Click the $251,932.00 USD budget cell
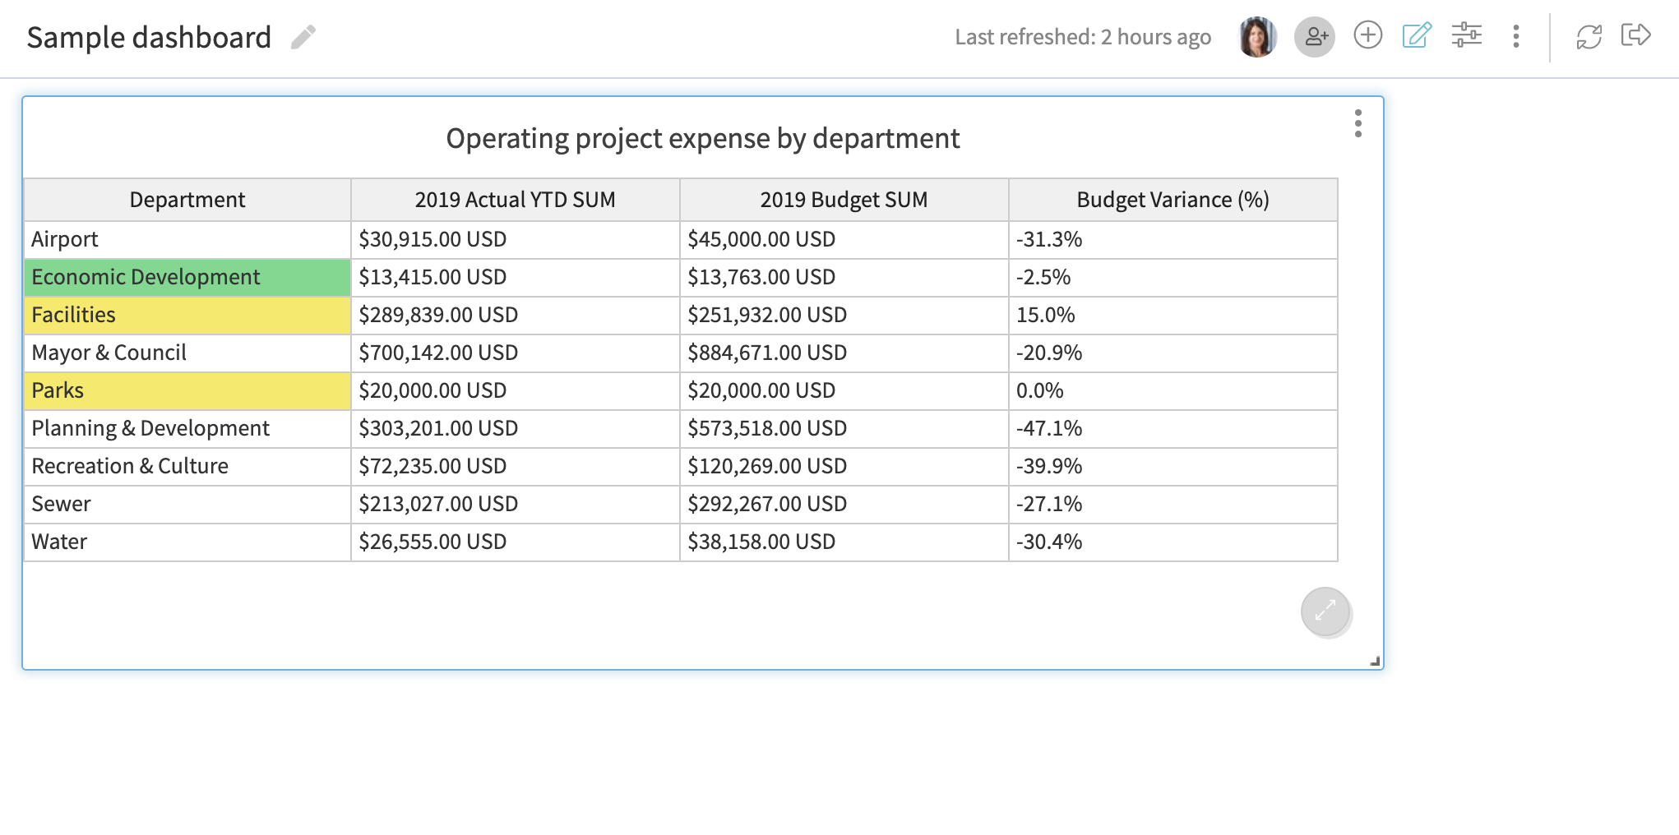 pyautogui.click(x=844, y=315)
